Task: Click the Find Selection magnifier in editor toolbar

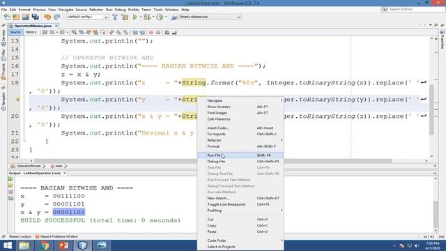Action: click(x=75, y=33)
